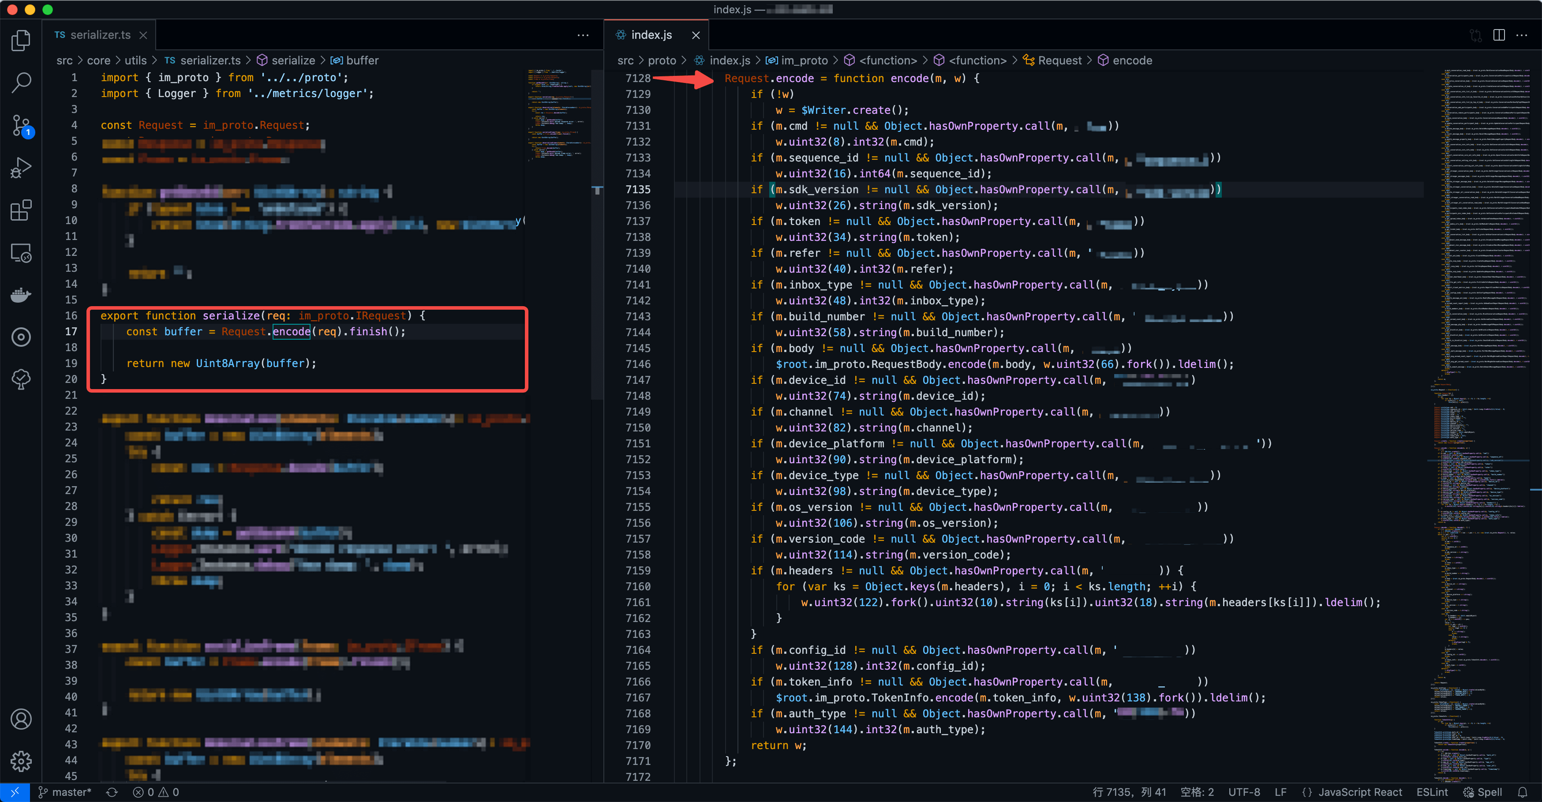Screen dimensions: 1542x802
Task: Click the remote window indicator in status bar
Action: [x=15, y=792]
